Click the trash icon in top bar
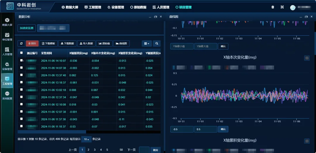 coord(273,7)
